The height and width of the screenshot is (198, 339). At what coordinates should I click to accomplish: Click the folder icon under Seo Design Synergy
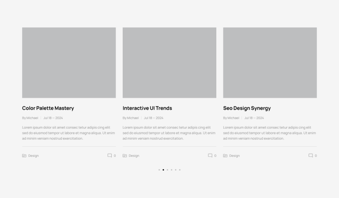225,156
